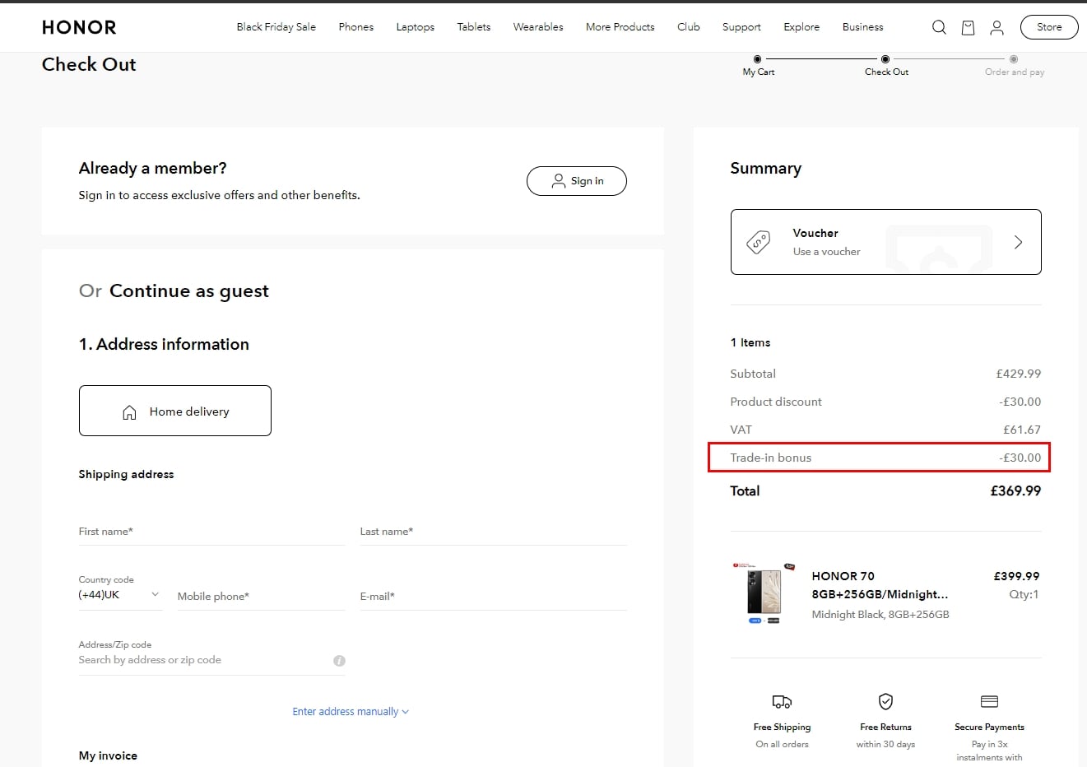Click the voucher tag icon
The height and width of the screenshot is (767, 1087).
coord(758,242)
